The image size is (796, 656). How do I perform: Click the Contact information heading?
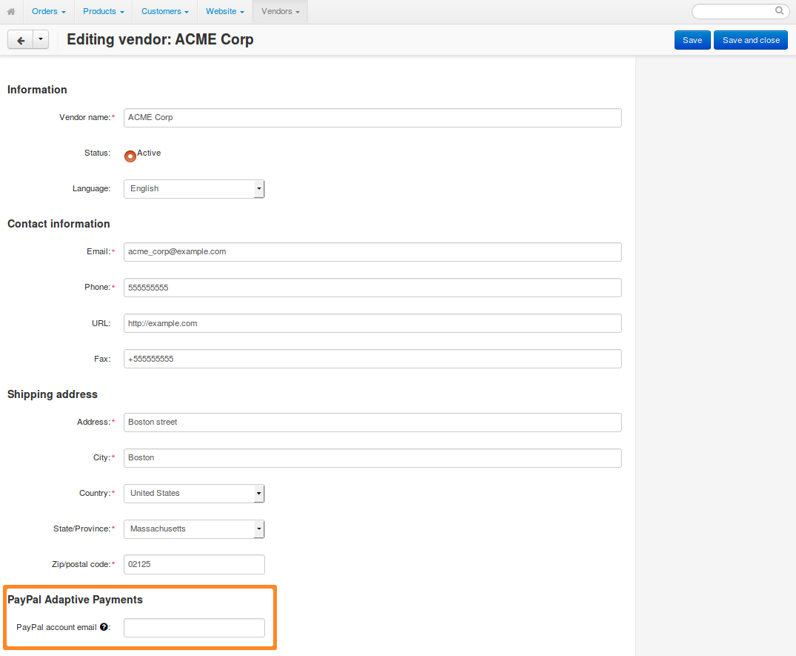(58, 224)
